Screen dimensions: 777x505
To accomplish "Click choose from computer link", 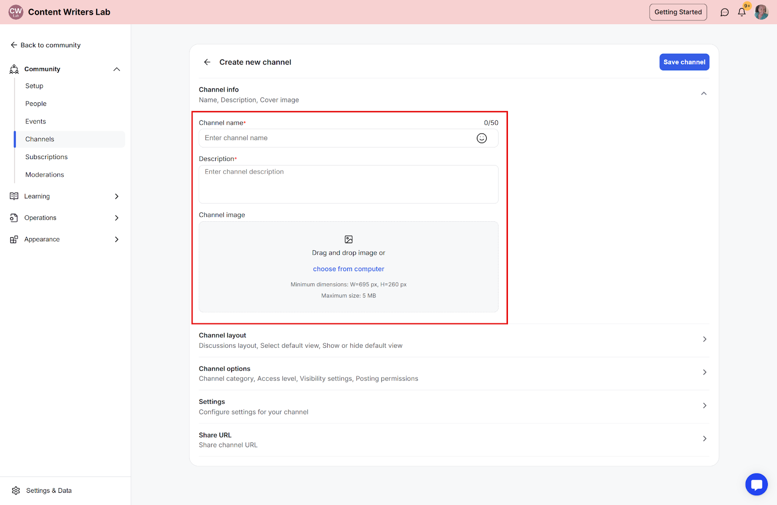I will 349,269.
